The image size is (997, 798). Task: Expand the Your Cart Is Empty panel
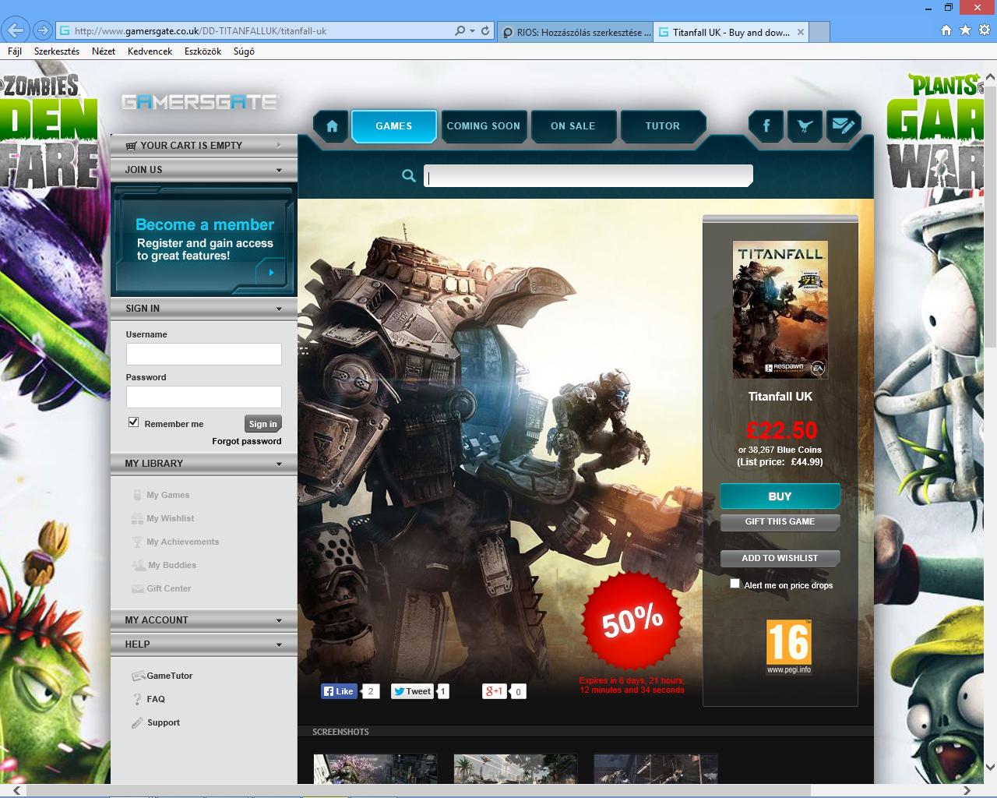click(x=280, y=146)
